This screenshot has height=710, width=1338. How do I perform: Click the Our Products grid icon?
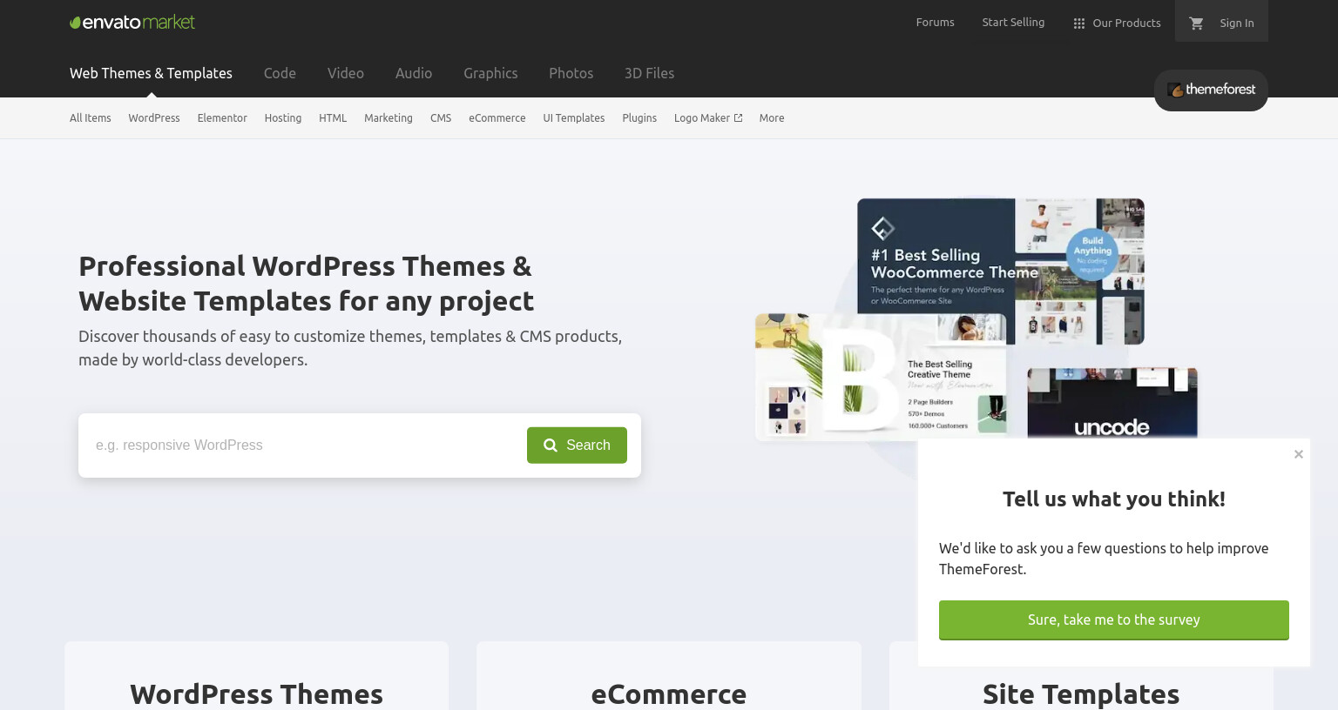[1078, 23]
